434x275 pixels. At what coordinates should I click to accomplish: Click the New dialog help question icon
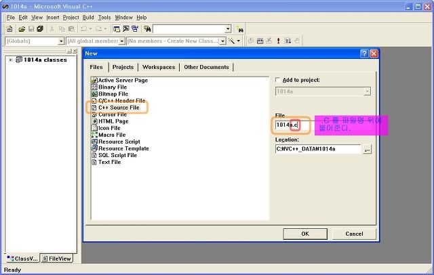[364, 54]
